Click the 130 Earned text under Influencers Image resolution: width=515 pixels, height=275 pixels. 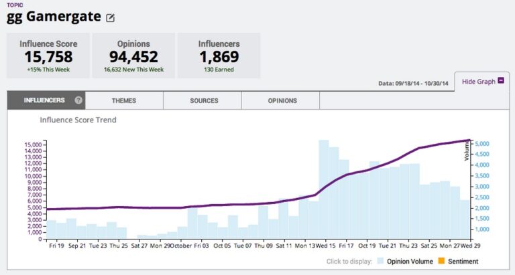coord(219,70)
